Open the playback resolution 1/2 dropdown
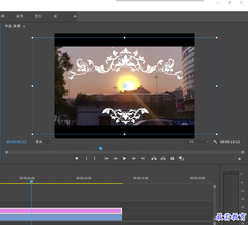This screenshot has width=248, height=225. (199, 142)
